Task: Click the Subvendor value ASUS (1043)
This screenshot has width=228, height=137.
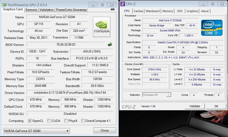Action: click(92, 51)
